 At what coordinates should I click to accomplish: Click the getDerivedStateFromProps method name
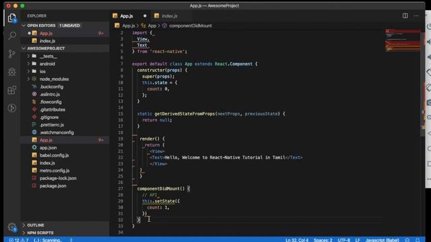pos(185,114)
